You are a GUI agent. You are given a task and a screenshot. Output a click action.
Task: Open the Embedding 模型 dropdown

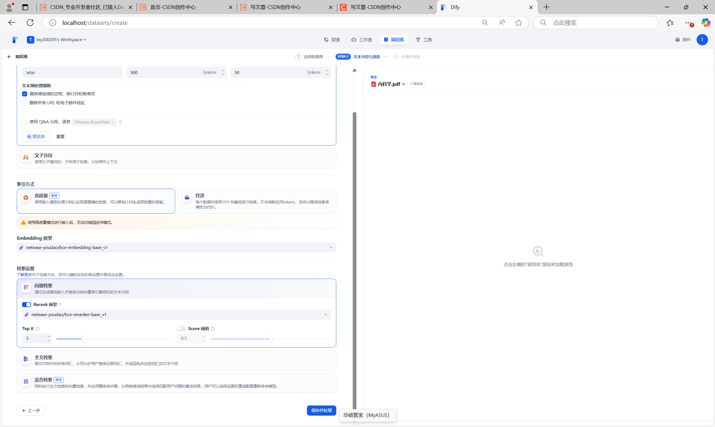tap(176, 247)
